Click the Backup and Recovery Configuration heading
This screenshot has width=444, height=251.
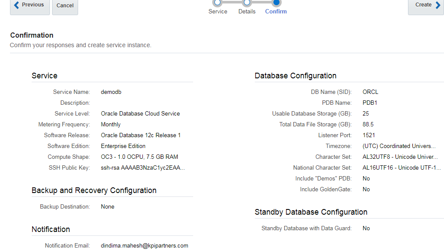(x=94, y=190)
